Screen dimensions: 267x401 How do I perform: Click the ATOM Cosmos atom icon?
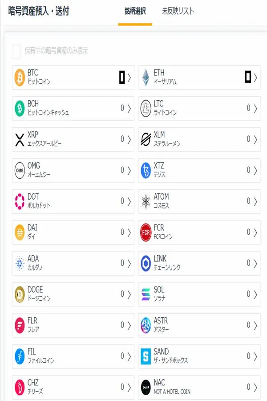coord(147,201)
